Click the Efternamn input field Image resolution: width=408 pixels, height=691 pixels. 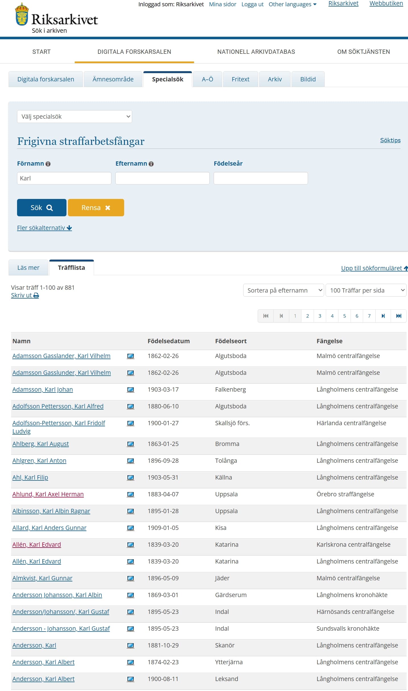[x=162, y=178]
